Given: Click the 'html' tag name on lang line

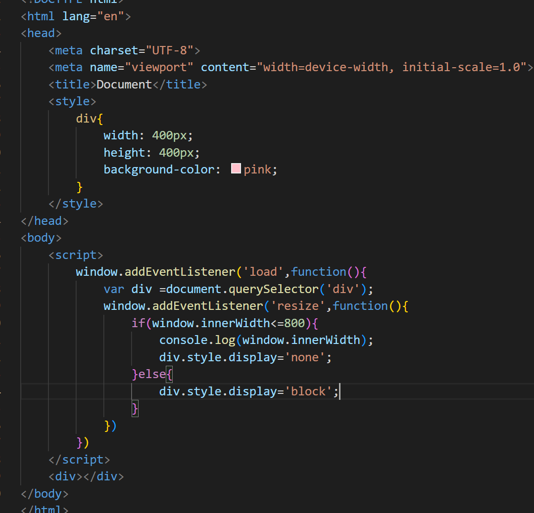Looking at the screenshot, I should (x=41, y=16).
